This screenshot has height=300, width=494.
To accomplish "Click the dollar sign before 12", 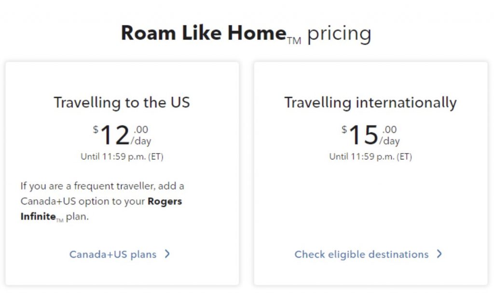I will coord(96,130).
